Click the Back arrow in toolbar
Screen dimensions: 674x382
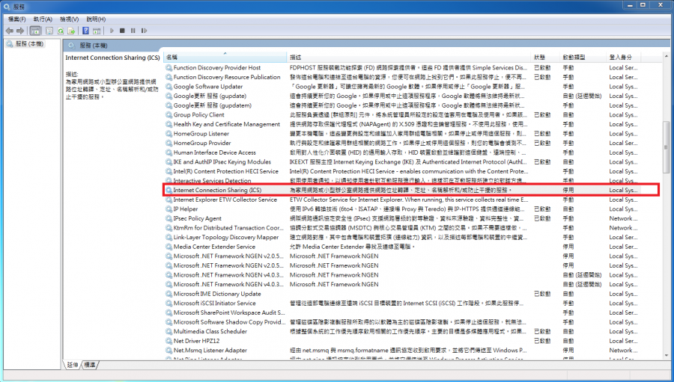point(10,31)
